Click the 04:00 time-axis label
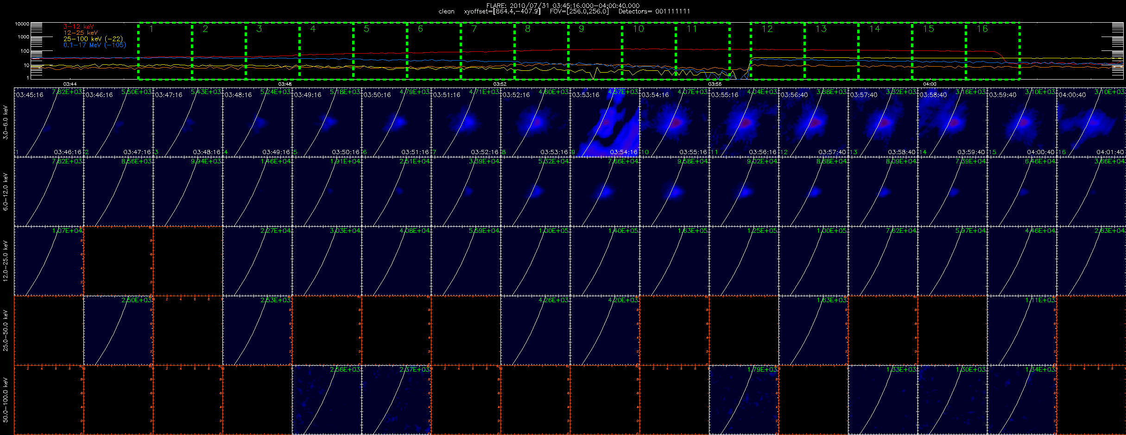The image size is (1126, 435). pos(930,84)
